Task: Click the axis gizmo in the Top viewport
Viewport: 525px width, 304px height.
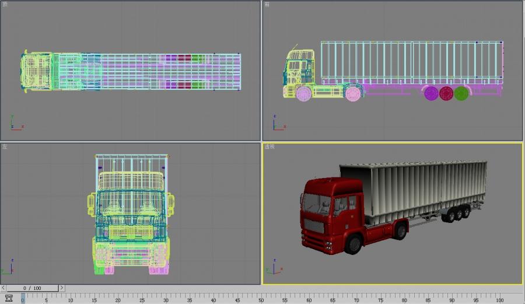Action: [x=17, y=123]
